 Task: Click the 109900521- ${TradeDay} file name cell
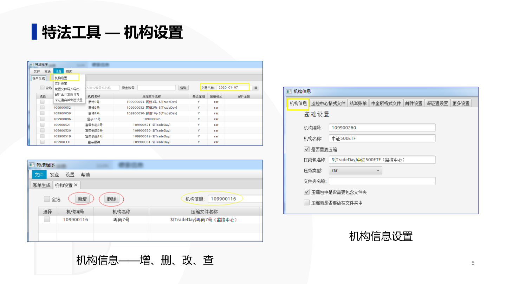point(152,125)
